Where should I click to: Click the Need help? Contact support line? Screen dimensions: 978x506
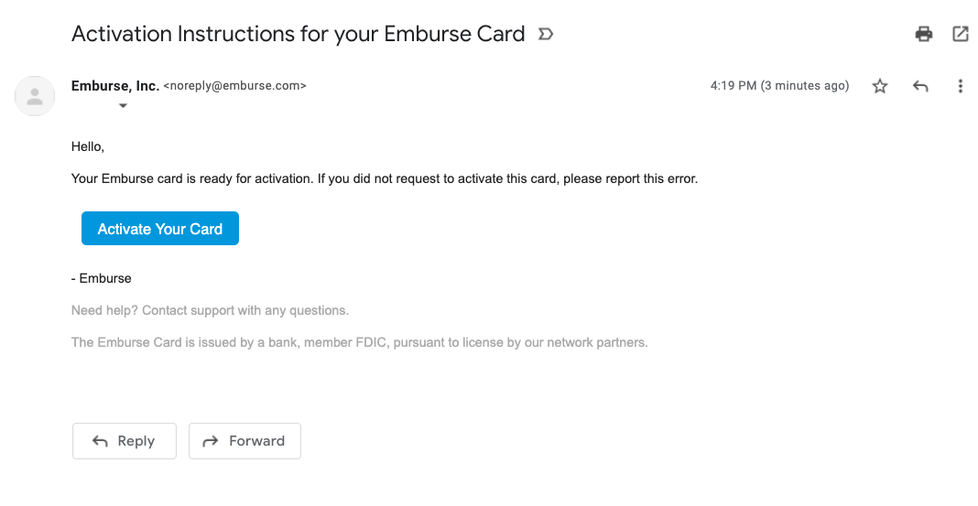210,311
